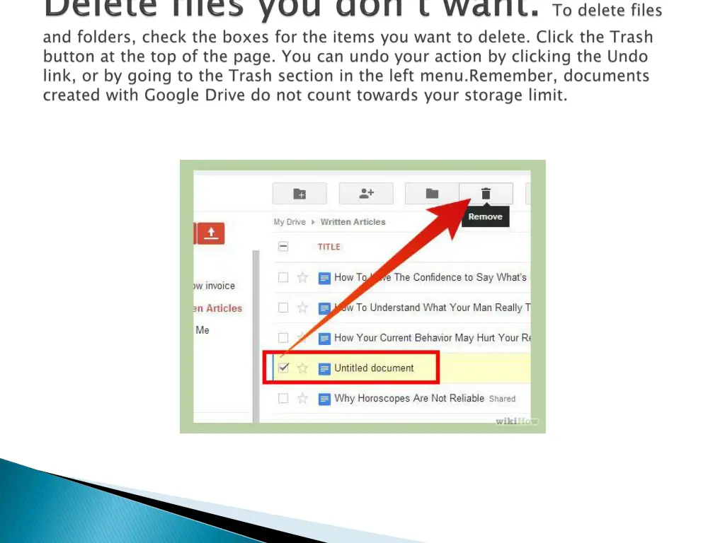The height and width of the screenshot is (543, 725).
Task: Click the Written Articles breadcrumb
Action: coord(353,222)
